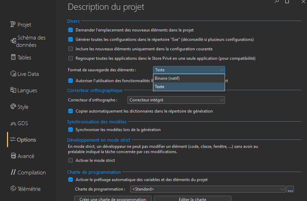Open the Live Data section icon
Image resolution: width=307 pixels, height=201 pixels.
(x=13, y=74)
